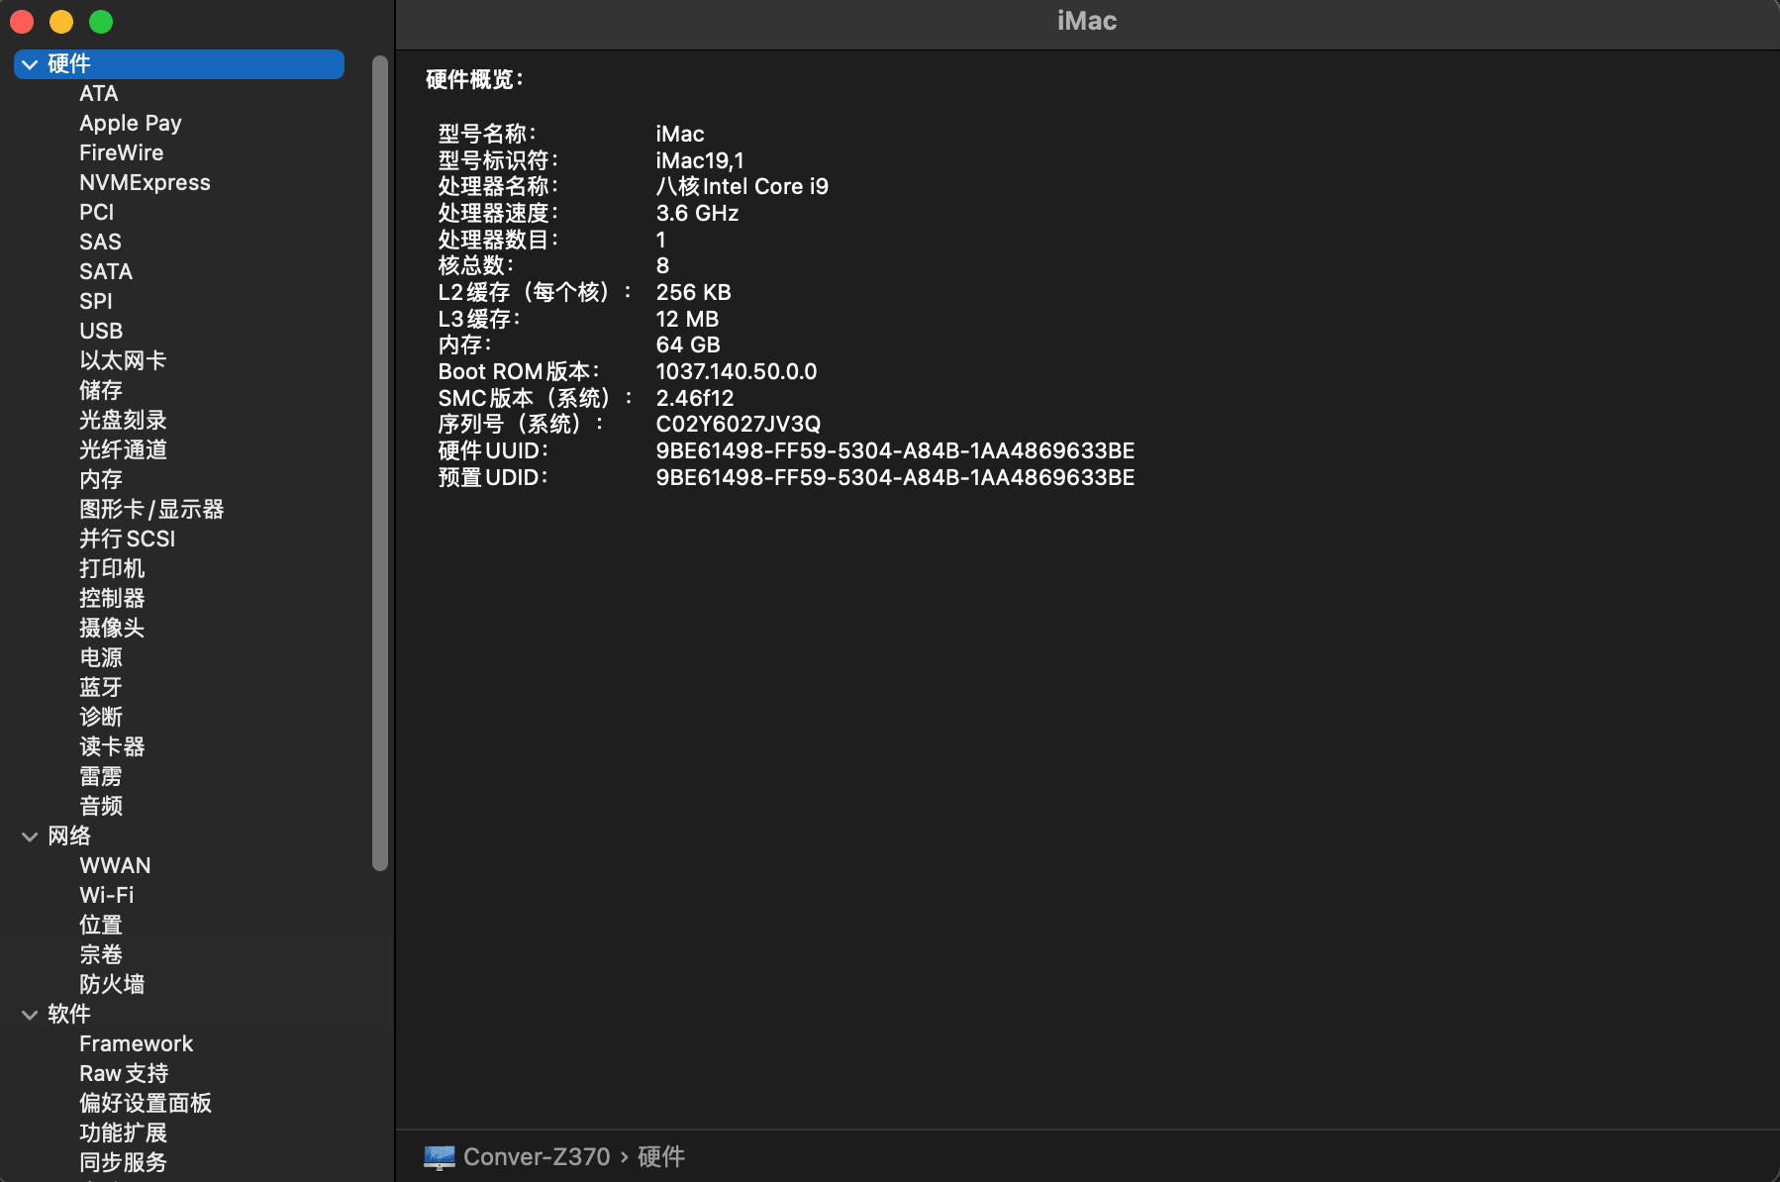The width and height of the screenshot is (1780, 1182).
Task: Collapse the 网络 section chevron
Action: tap(30, 837)
